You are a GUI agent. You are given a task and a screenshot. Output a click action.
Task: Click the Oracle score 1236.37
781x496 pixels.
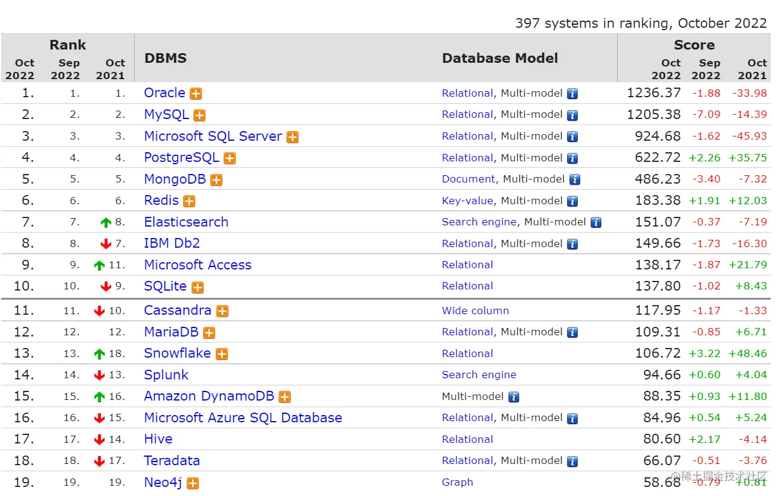click(x=654, y=93)
